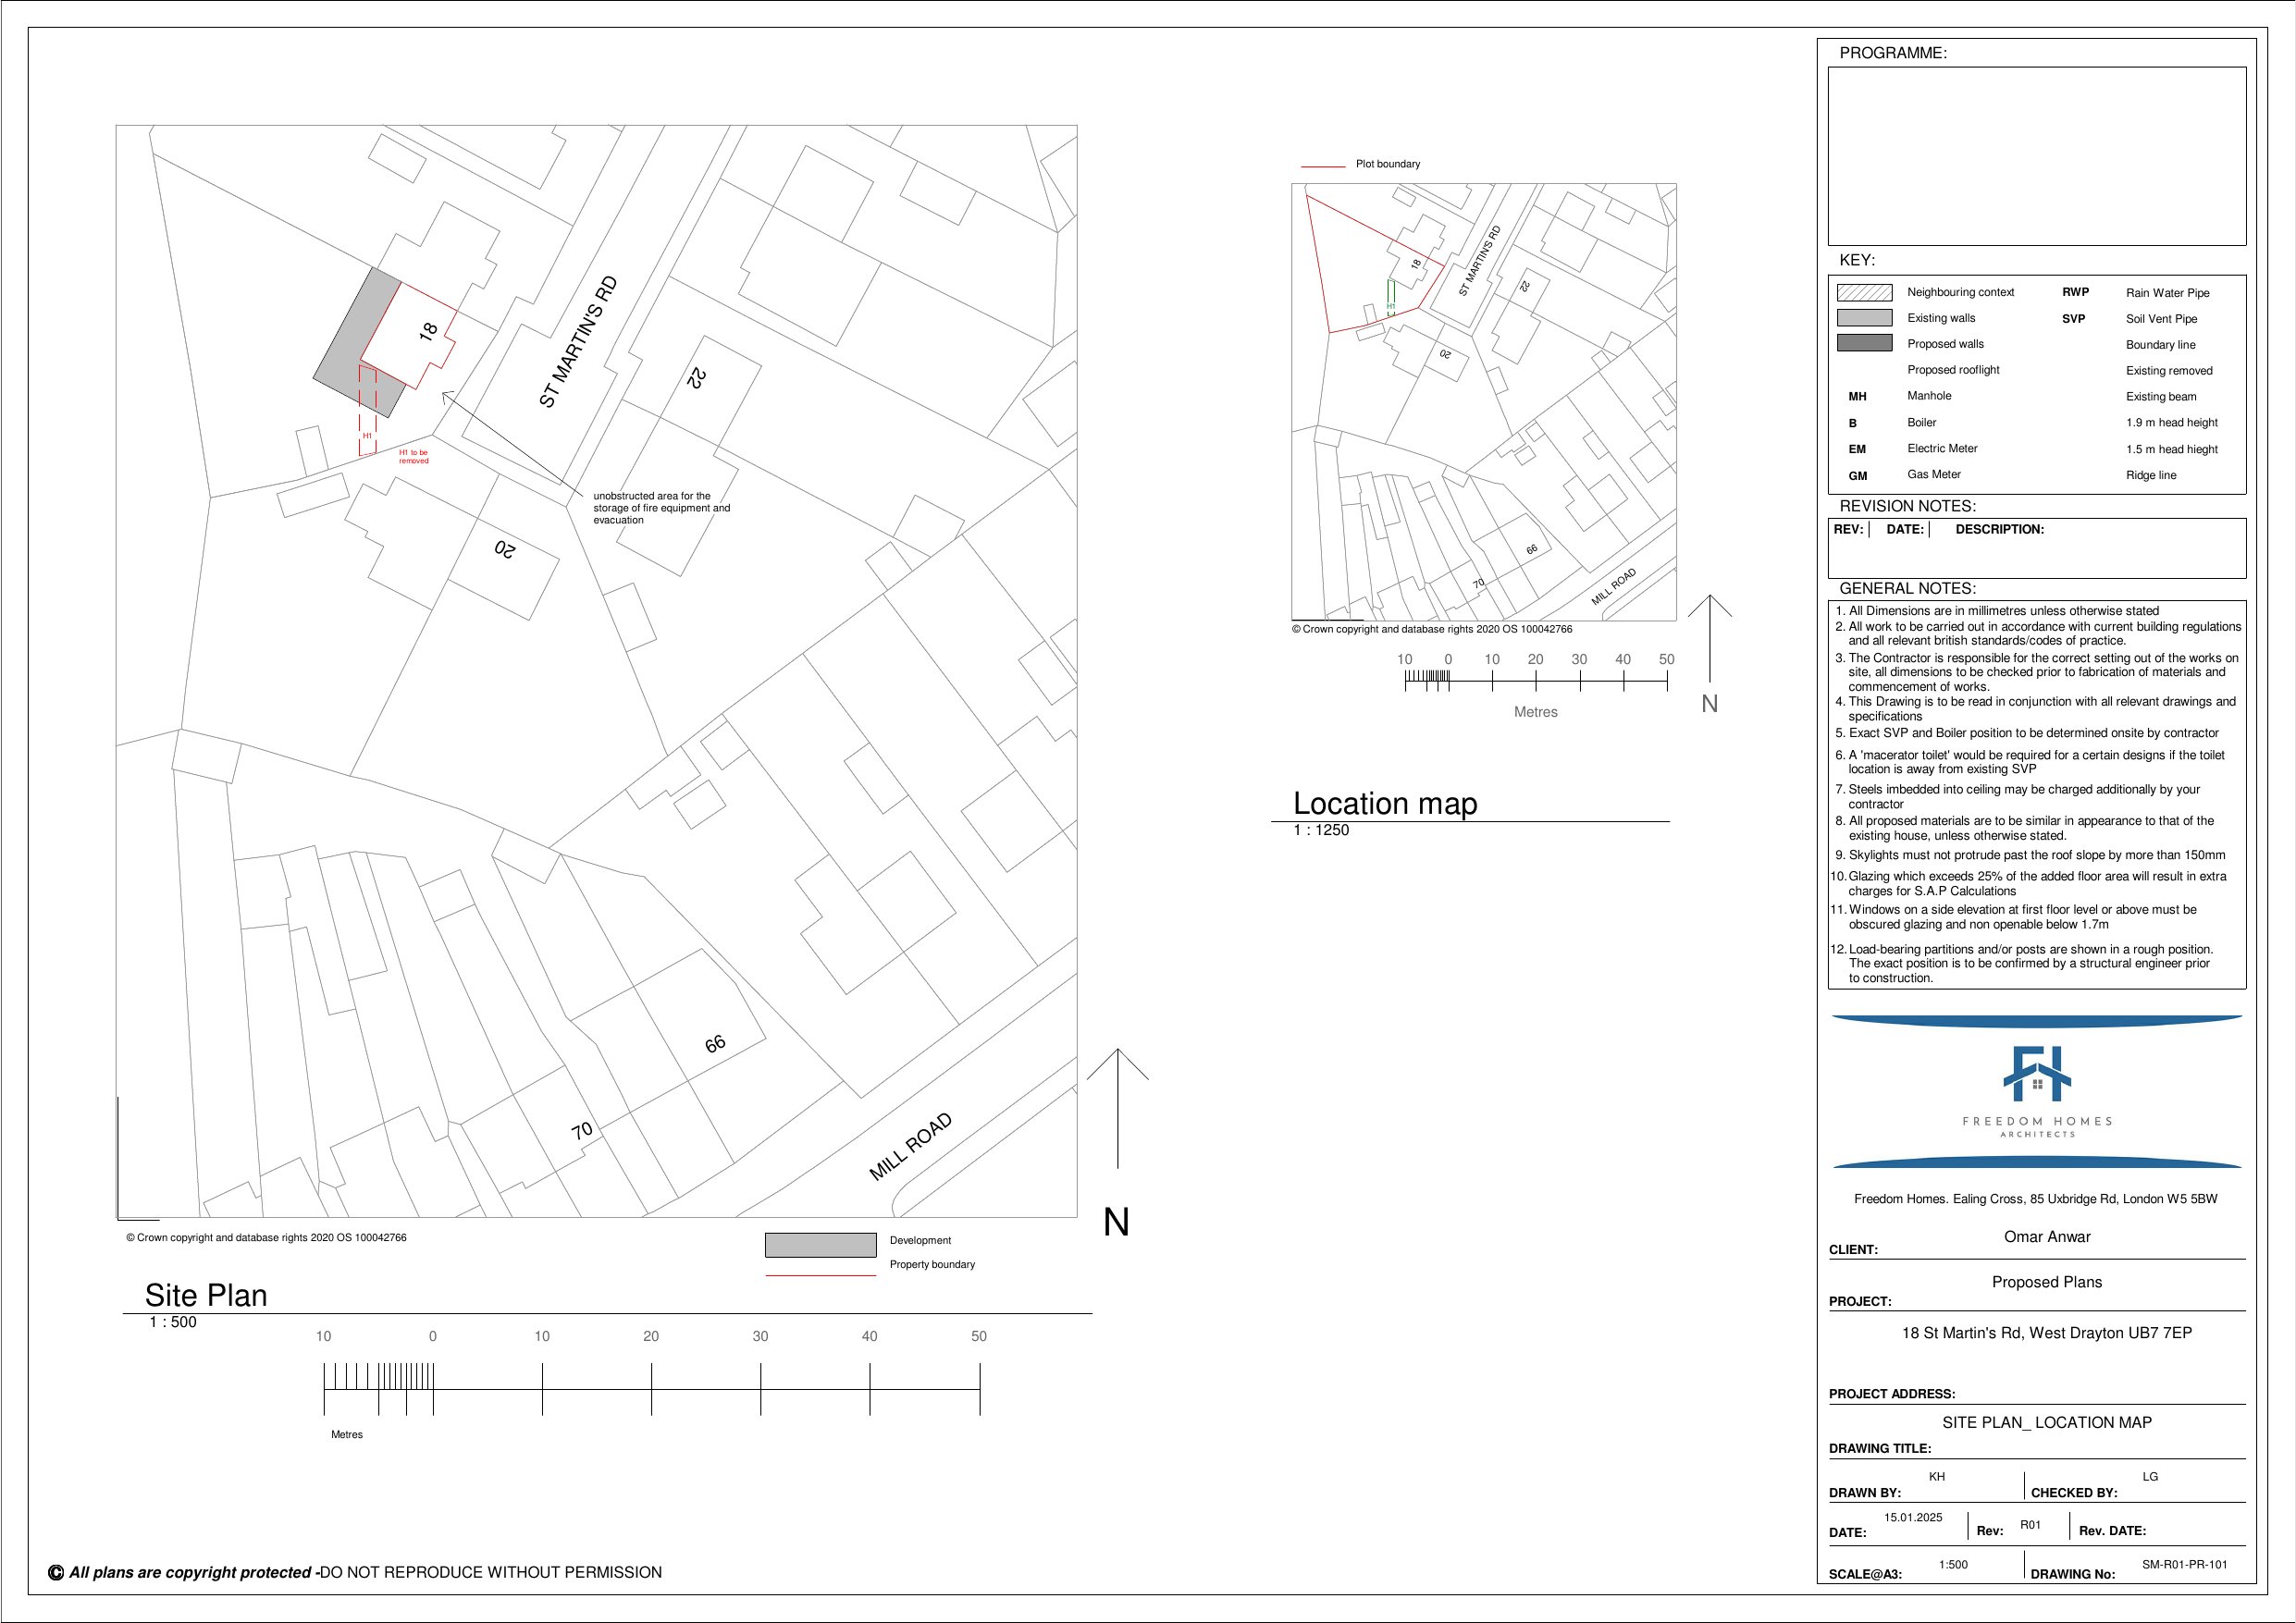Click the Location map north arrow
Viewport: 2296px width, 1623px height.
[1710, 640]
